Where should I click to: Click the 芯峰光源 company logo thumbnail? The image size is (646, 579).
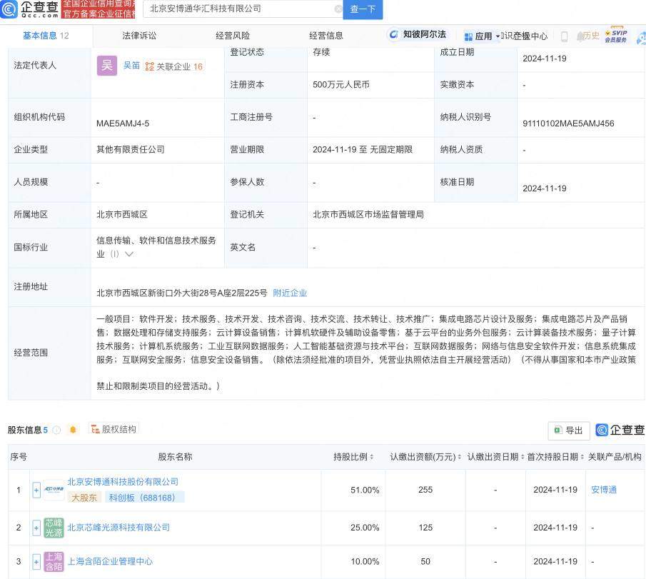click(54, 528)
